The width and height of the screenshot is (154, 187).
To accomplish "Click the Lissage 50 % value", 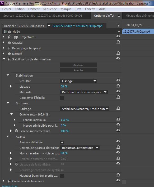I will (x=64, y=86).
